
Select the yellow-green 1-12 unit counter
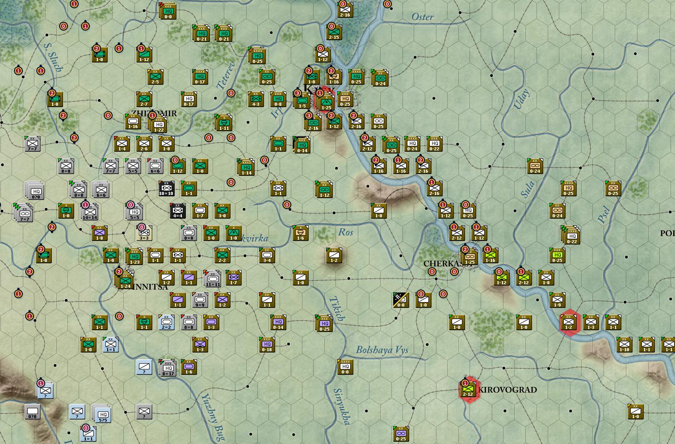[x=501, y=278]
